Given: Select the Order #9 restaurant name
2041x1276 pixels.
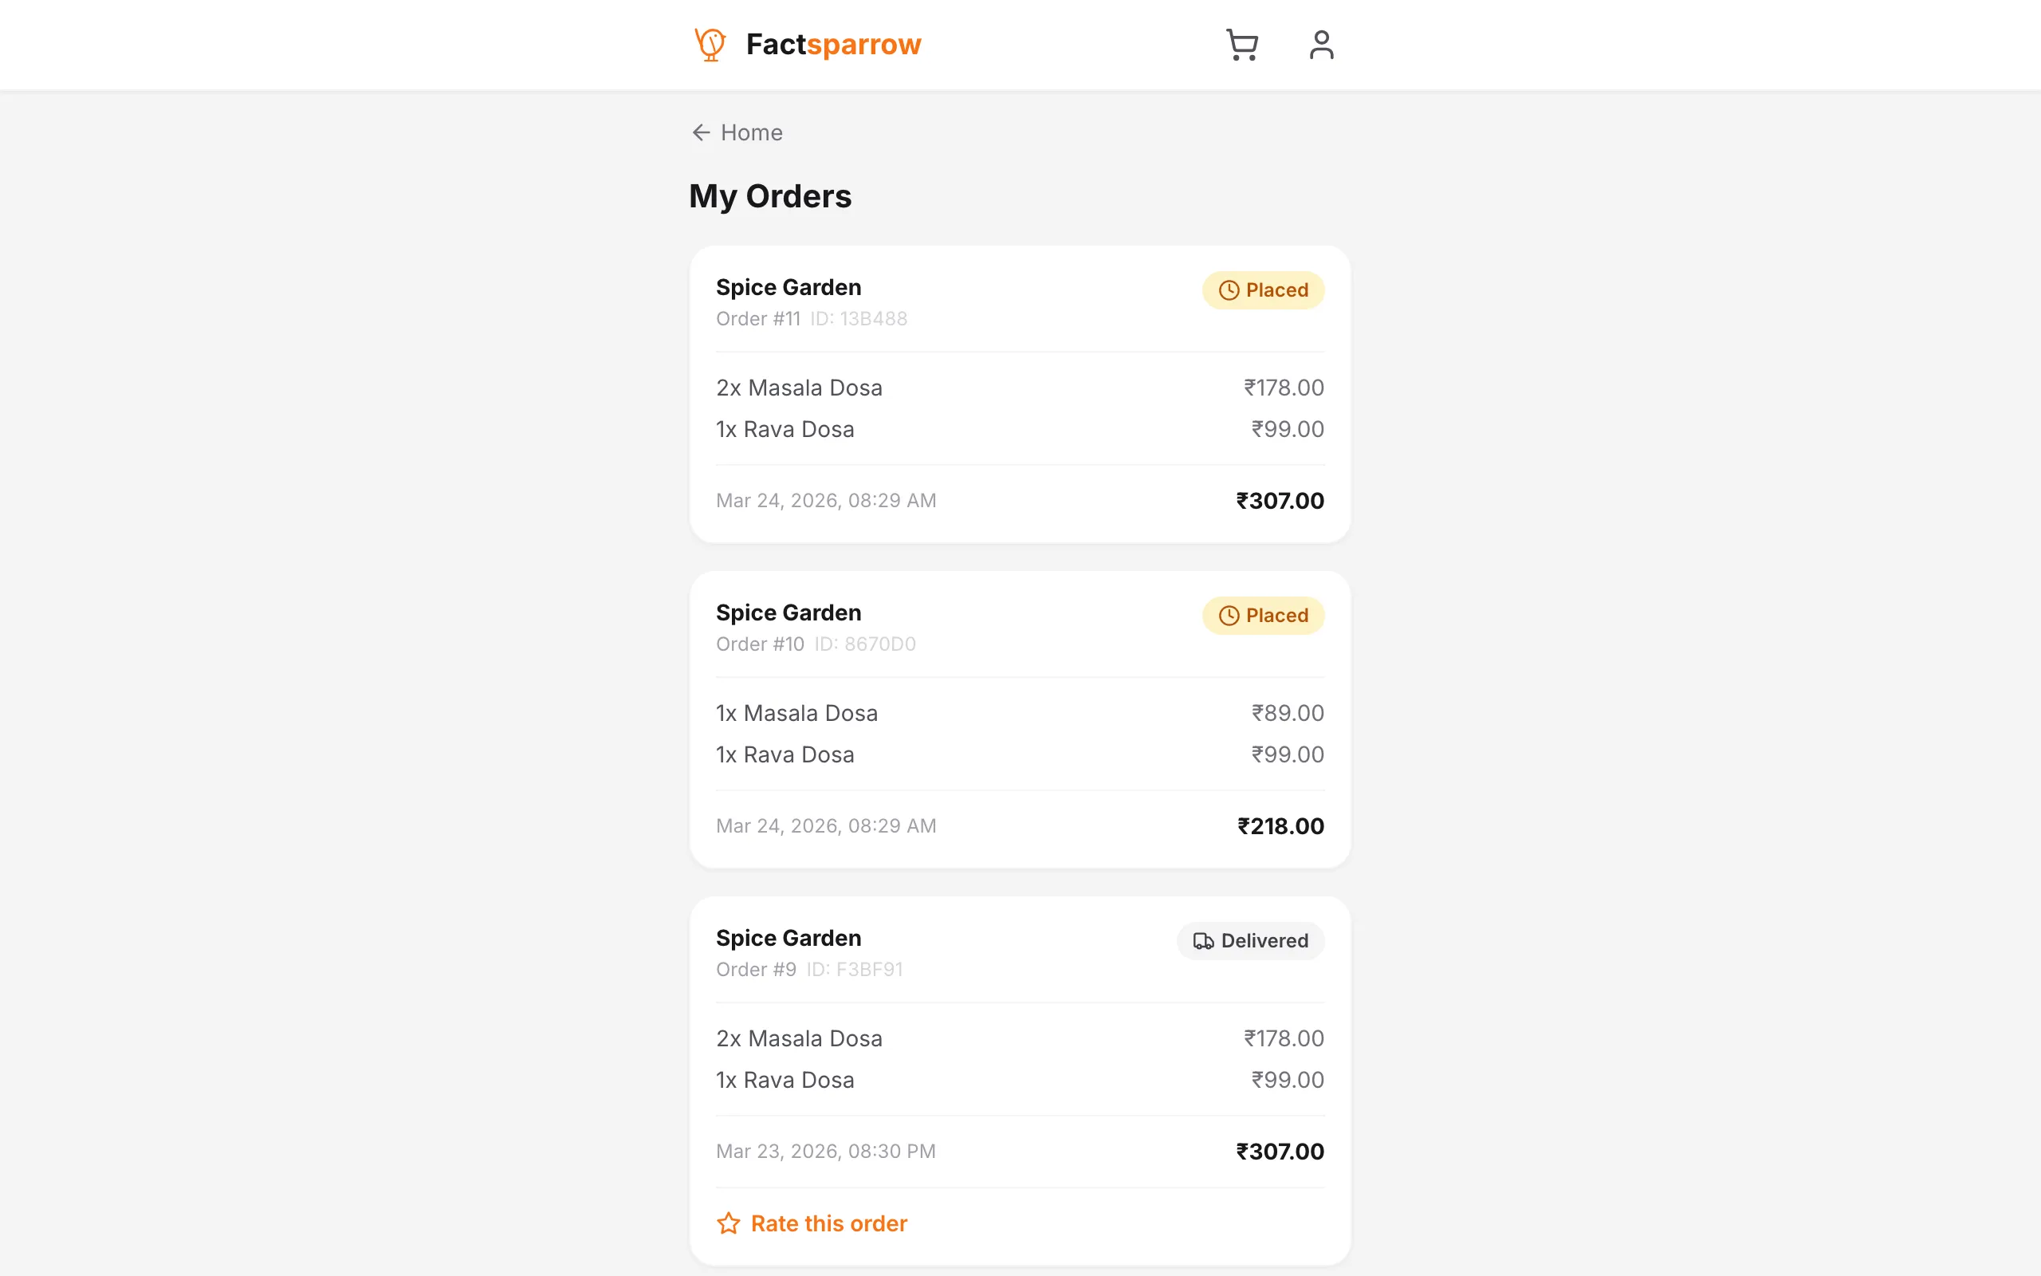Looking at the screenshot, I should (x=788, y=939).
